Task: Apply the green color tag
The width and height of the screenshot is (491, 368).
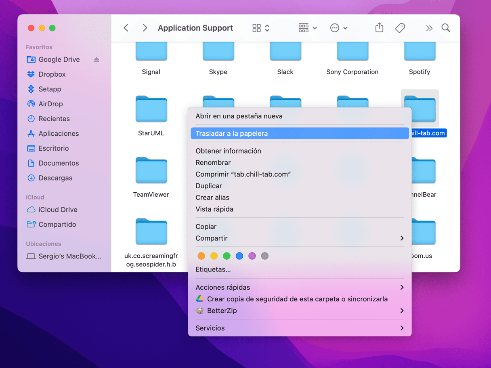Action: (227, 256)
